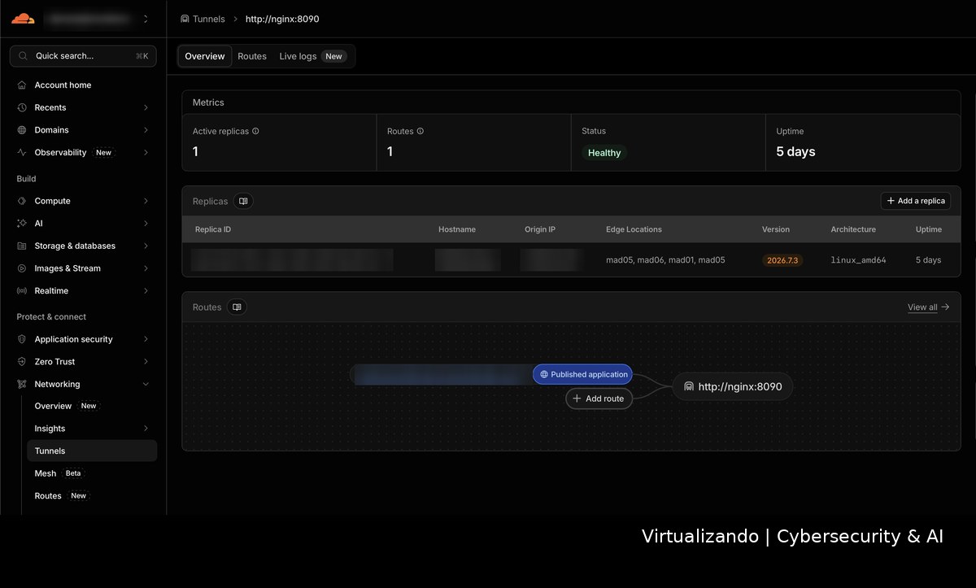Click the Compute icon
Image resolution: width=976 pixels, height=588 pixels.
22,201
